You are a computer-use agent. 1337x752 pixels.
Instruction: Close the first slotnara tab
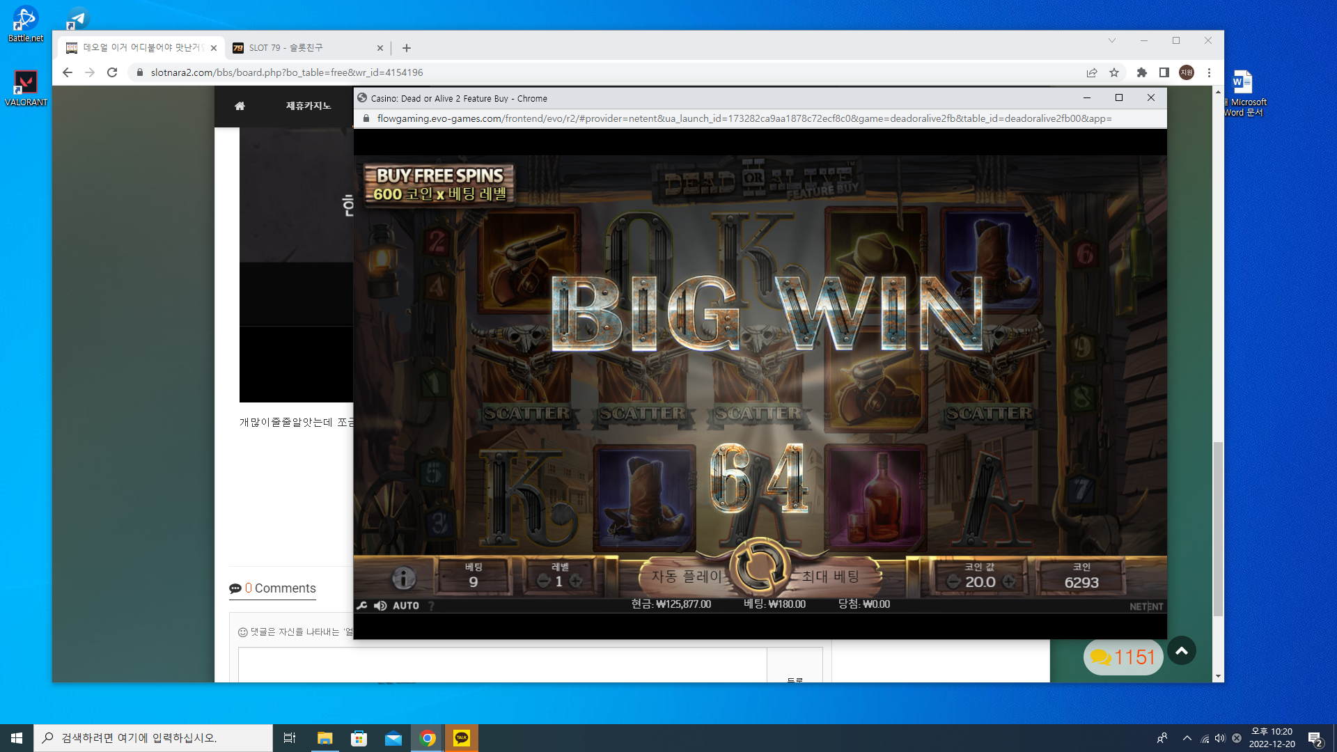(214, 48)
